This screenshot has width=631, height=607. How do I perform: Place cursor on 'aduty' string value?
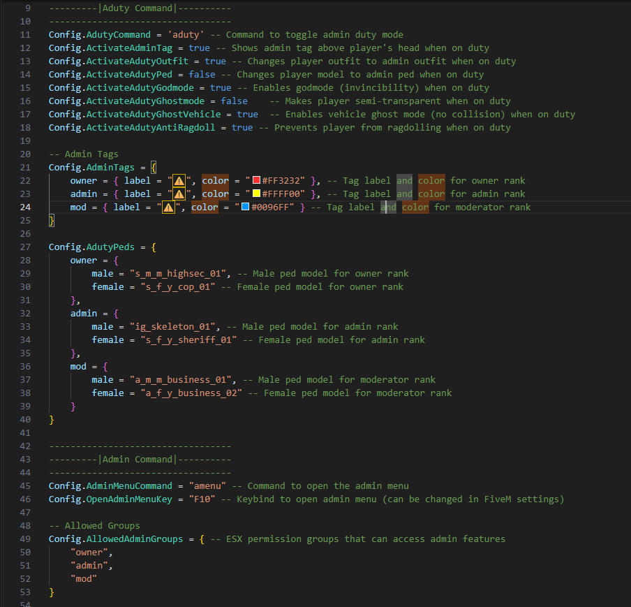(x=186, y=35)
